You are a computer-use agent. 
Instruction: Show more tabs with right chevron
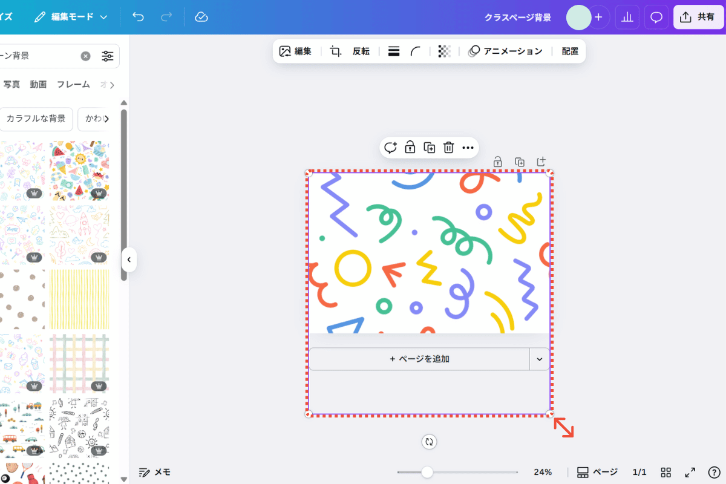pos(112,85)
